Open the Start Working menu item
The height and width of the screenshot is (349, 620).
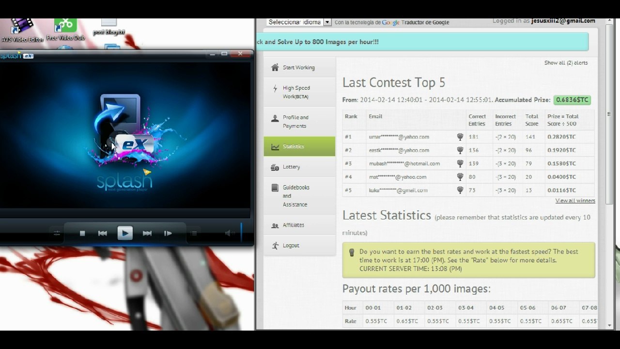pyautogui.click(x=299, y=67)
